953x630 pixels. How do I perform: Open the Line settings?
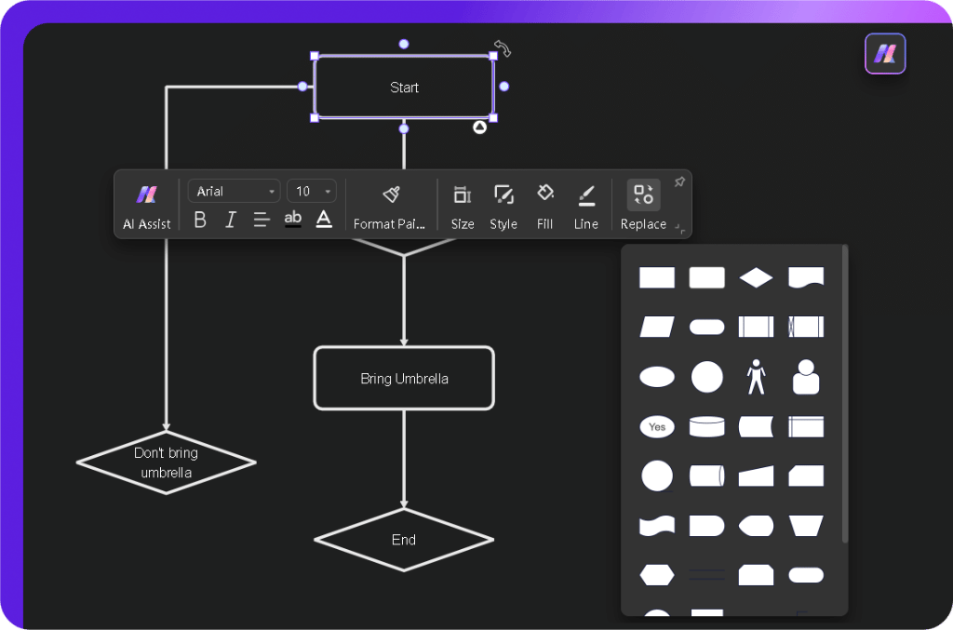[586, 205]
